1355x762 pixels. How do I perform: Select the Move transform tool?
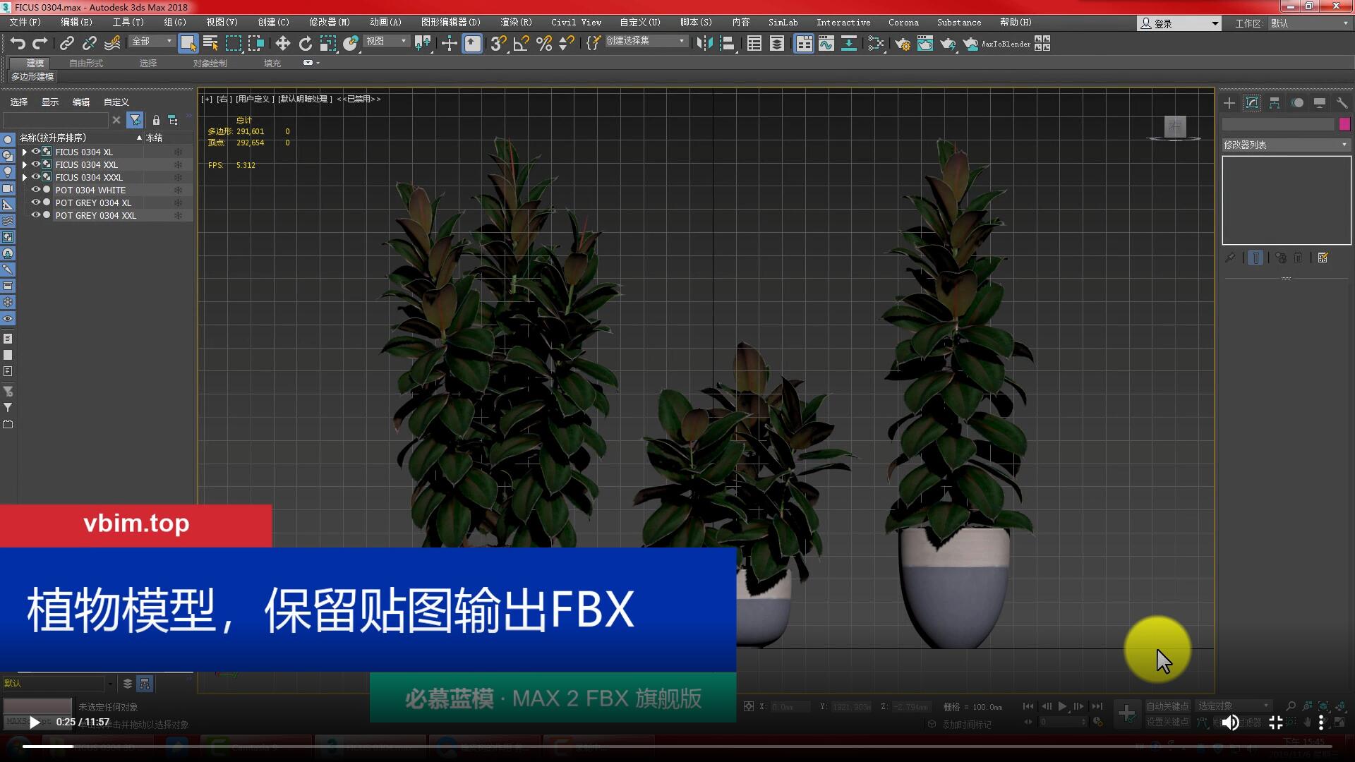click(x=282, y=44)
